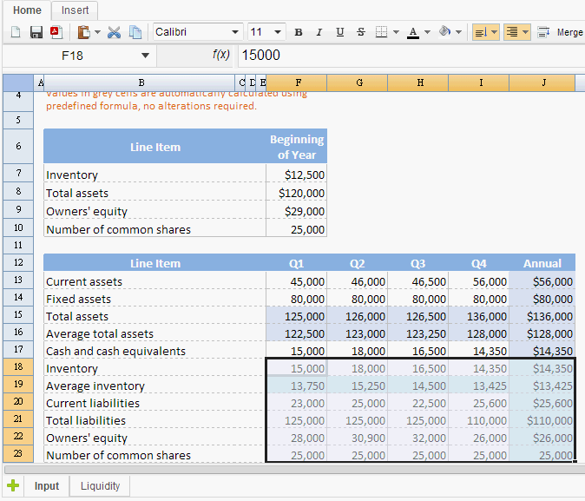The image size is (585, 501).
Task: Expand the Borders options arrow
Action: [396, 32]
